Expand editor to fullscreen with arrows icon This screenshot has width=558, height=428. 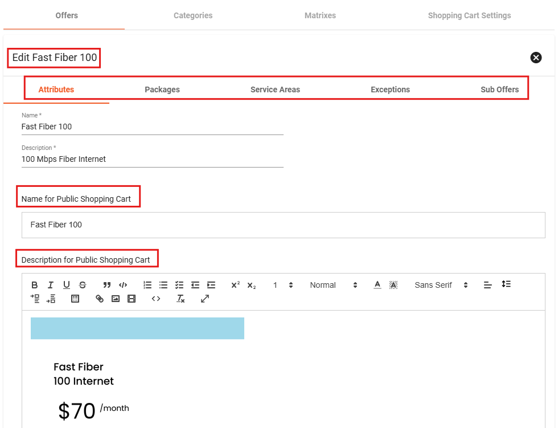205,299
